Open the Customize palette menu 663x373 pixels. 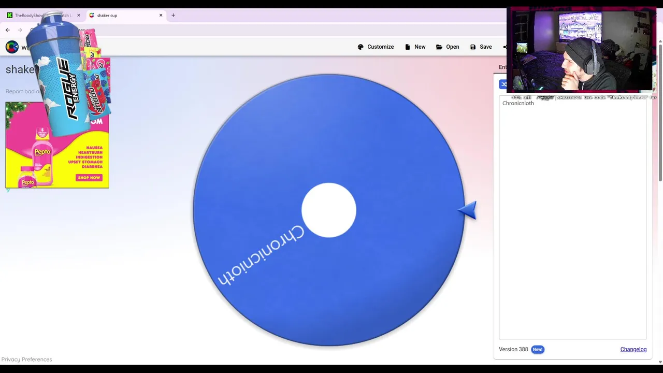coord(376,47)
